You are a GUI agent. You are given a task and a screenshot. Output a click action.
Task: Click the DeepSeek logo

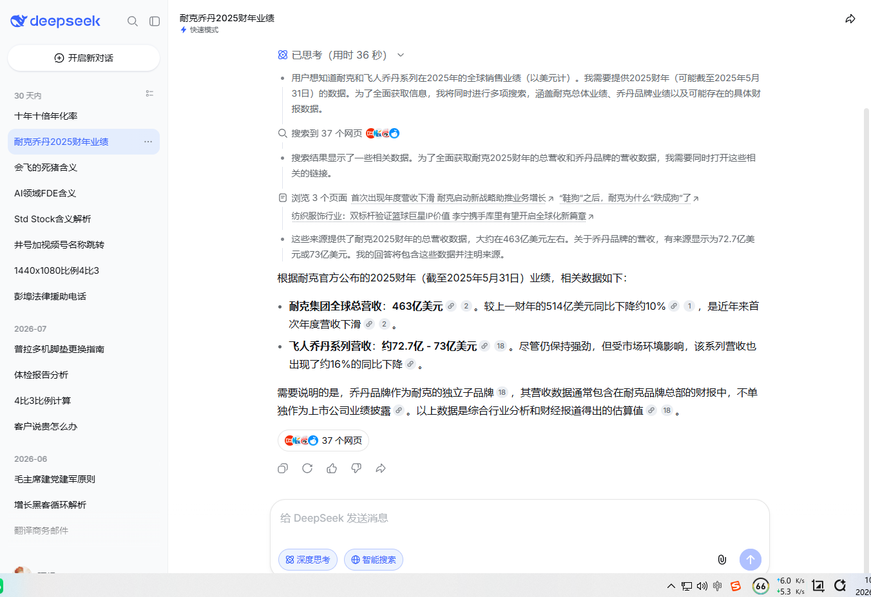pyautogui.click(x=55, y=21)
